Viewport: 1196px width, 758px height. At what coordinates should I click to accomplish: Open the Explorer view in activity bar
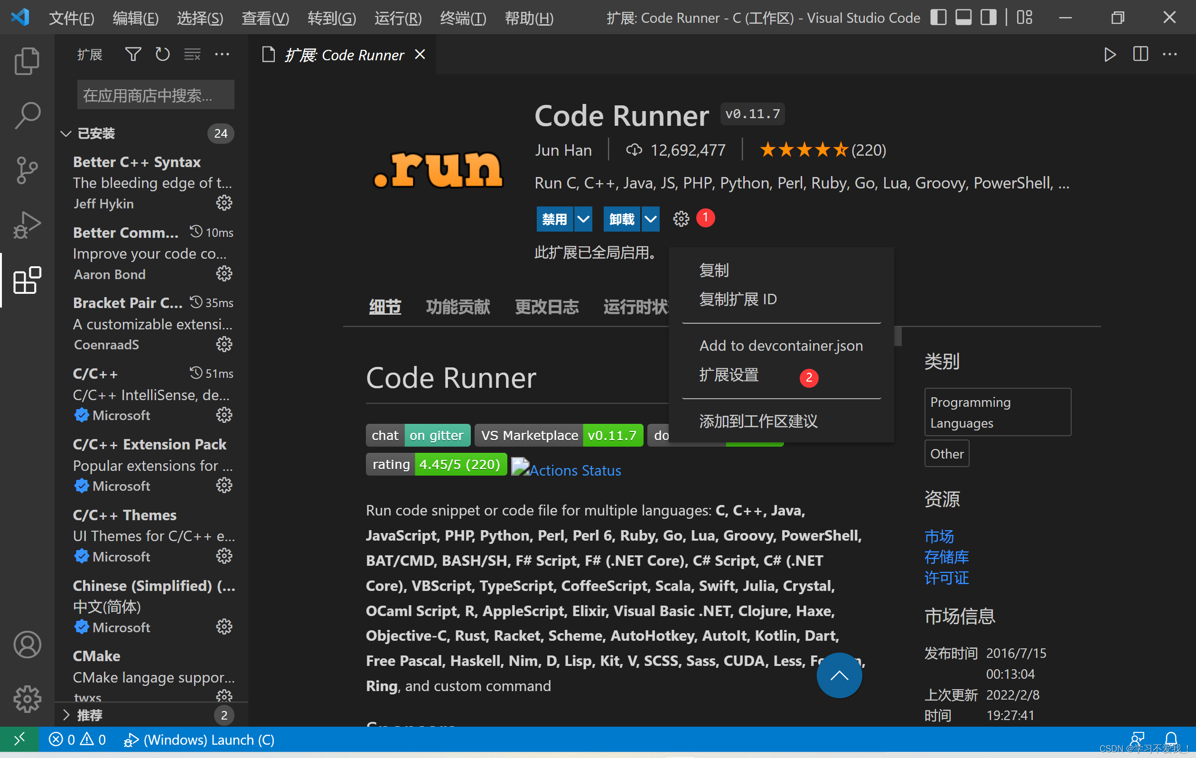click(x=27, y=61)
